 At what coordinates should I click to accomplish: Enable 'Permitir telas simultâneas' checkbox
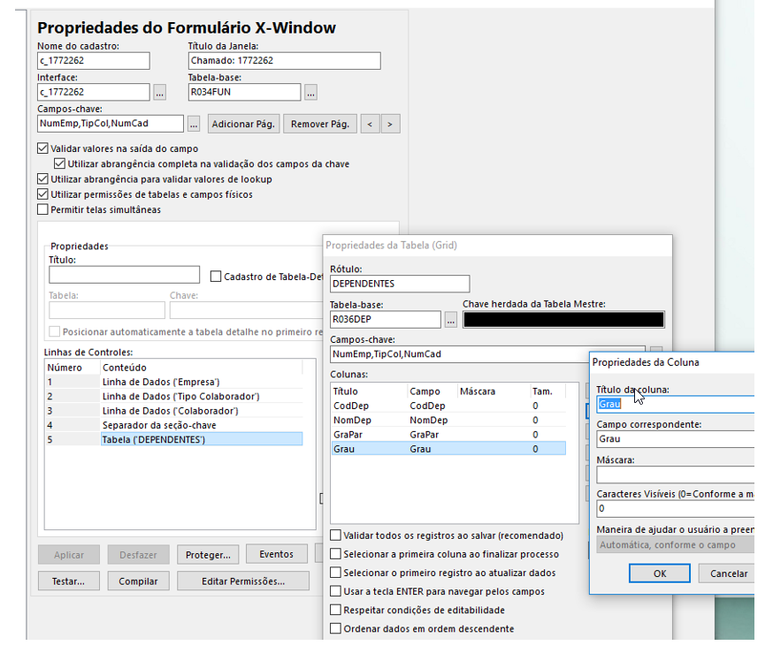(x=43, y=209)
